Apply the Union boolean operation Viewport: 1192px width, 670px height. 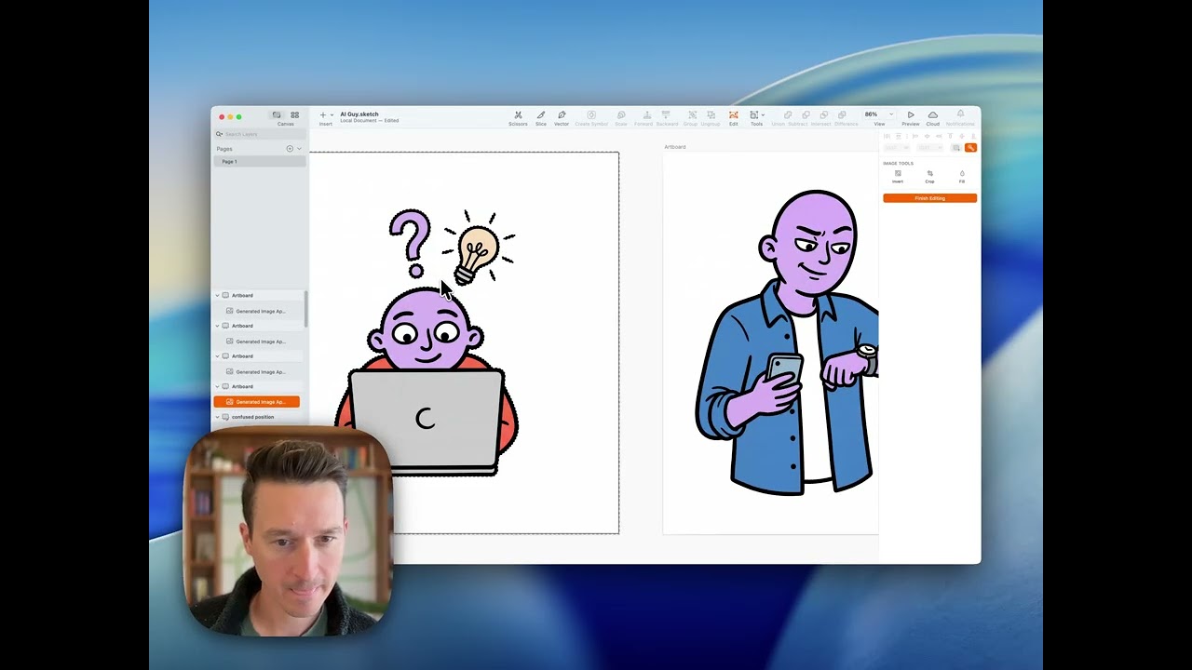(787, 115)
